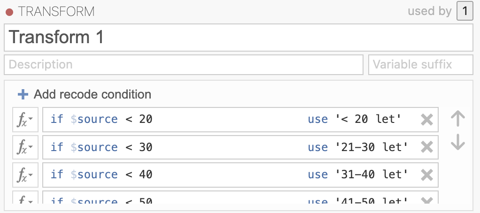The image size is (480, 213).
Task: Delete the '21–30 let' recode condition
Action: 427,147
